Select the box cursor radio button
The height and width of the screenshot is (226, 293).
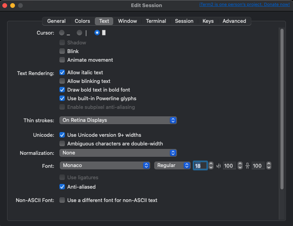tap(97, 33)
